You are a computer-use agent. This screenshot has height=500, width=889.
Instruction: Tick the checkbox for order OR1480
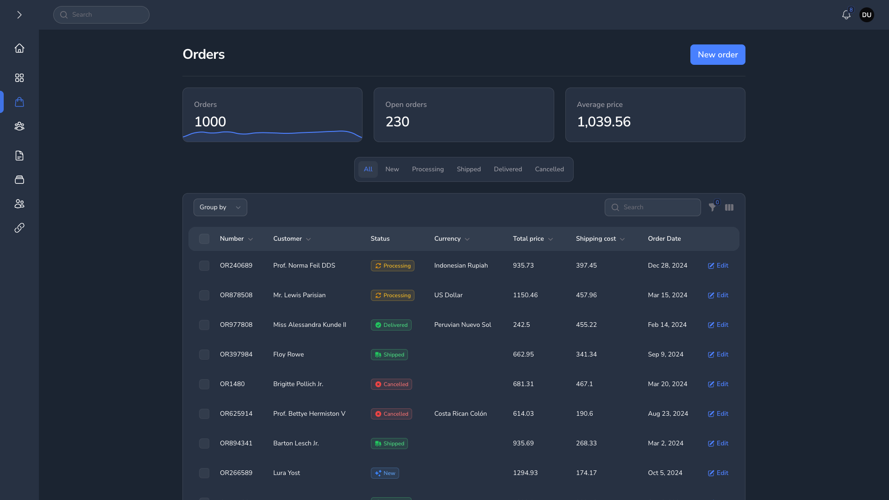point(204,384)
